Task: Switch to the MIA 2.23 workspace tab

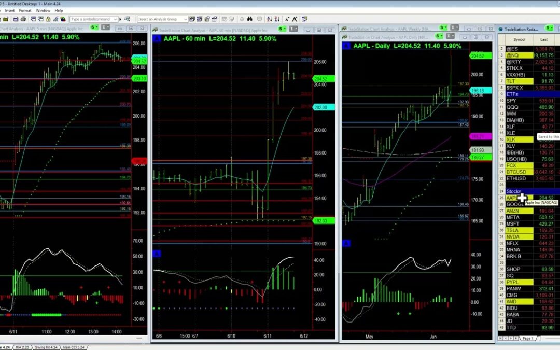Action: coord(22,347)
